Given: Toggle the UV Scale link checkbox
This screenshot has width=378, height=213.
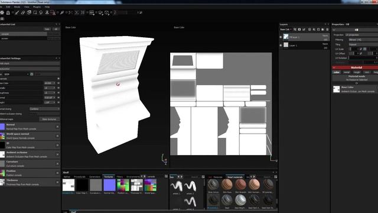Looking at the screenshot, I should coord(365,49).
